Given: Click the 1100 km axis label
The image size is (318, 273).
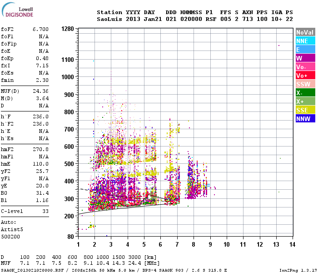Looking at the screenshot, I should pyautogui.click(x=68, y=60).
